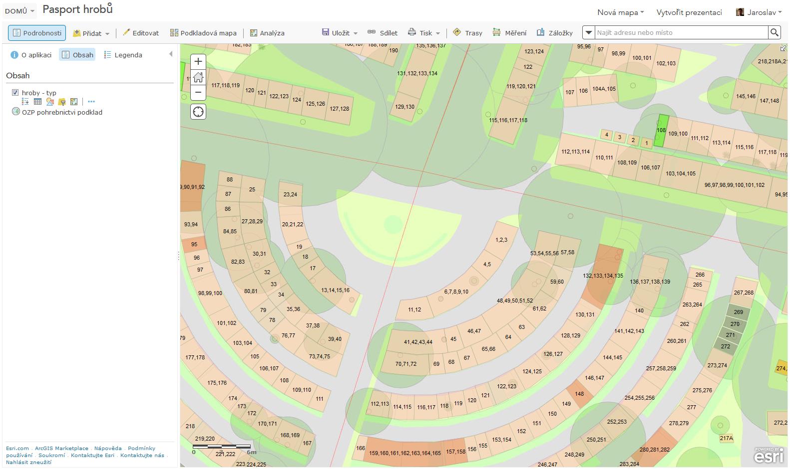Show legend for hroby - typ layer
Image resolution: width=790 pixels, height=469 pixels.
click(x=25, y=102)
